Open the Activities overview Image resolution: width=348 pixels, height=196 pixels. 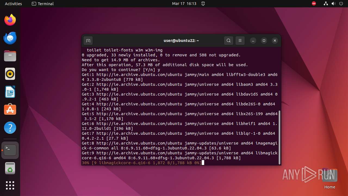tap(13, 4)
